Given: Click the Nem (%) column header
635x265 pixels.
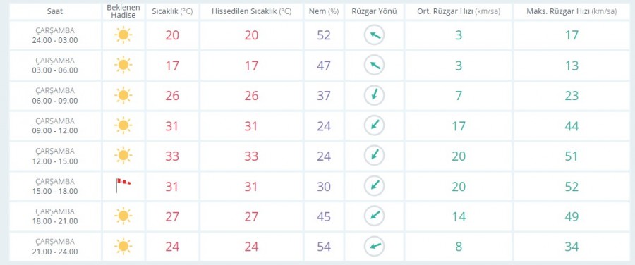Looking at the screenshot, I should click(324, 12).
